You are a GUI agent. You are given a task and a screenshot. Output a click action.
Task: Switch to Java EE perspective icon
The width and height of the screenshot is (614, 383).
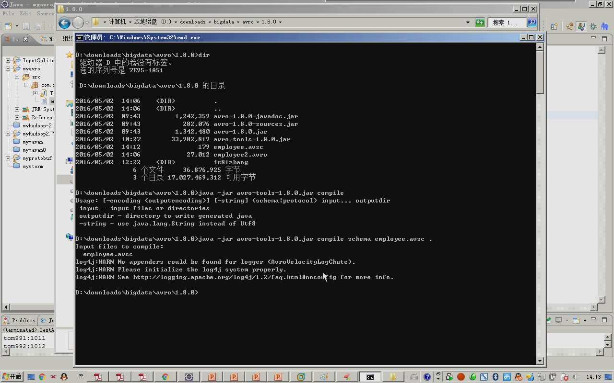coord(570,26)
